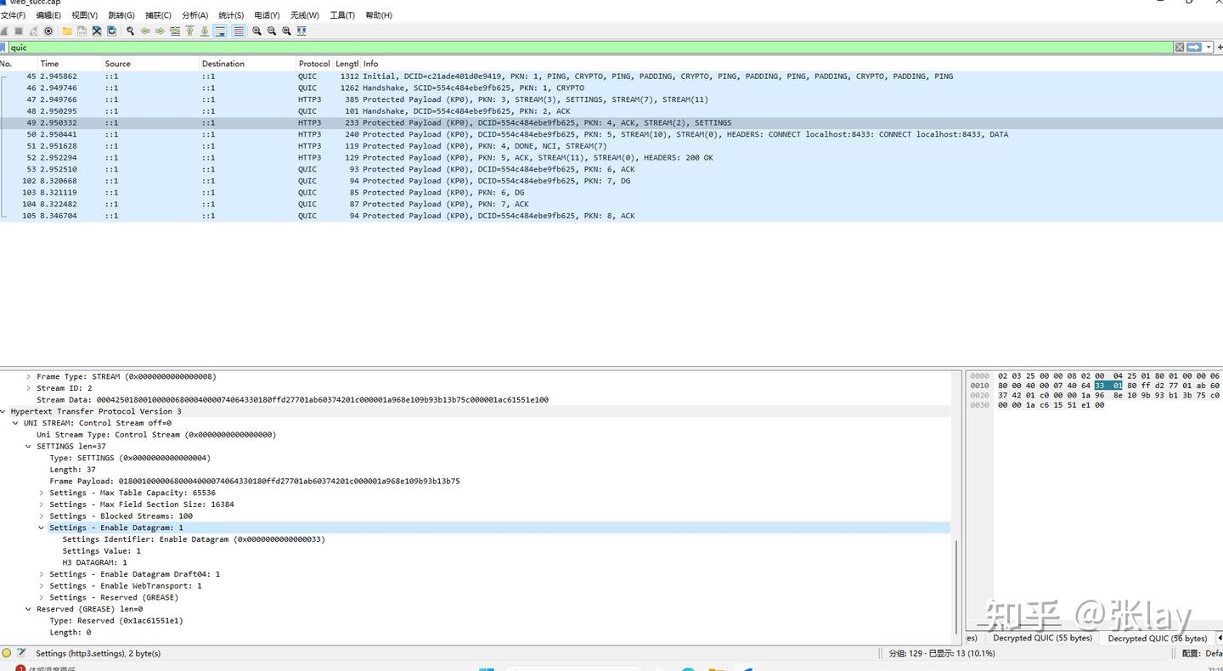Go back to the previous packet in history
This screenshot has height=671, width=1223.
(x=145, y=31)
